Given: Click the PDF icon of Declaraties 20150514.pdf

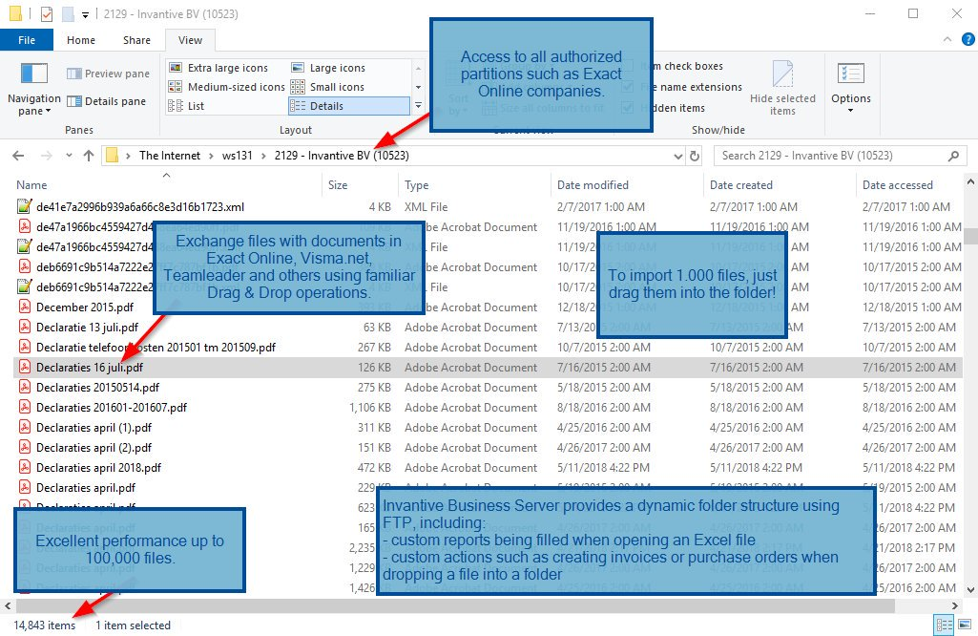Looking at the screenshot, I should click(24, 387).
